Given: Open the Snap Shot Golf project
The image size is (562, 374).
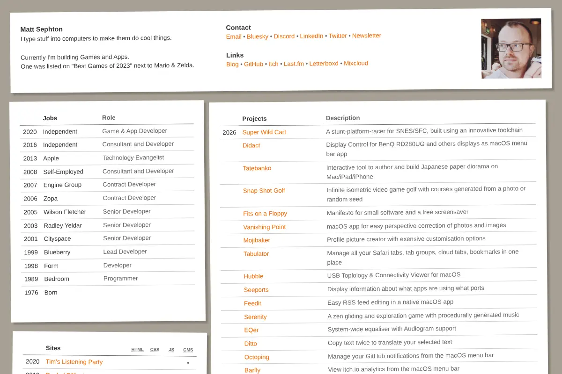Looking at the screenshot, I should pyautogui.click(x=264, y=191).
